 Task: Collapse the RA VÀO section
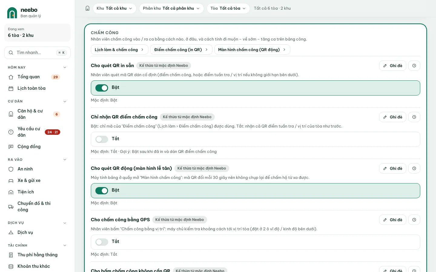(x=65, y=160)
